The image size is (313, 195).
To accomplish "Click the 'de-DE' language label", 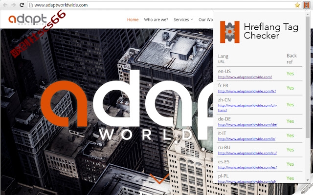I will click(224, 119).
